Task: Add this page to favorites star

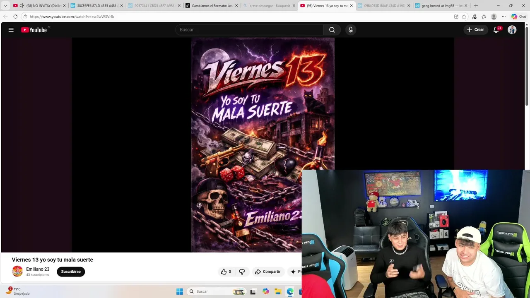Action: [464, 17]
